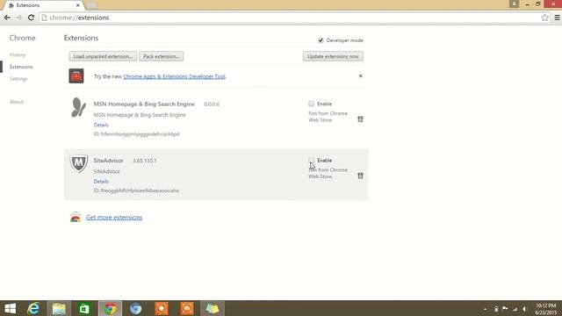Click Get more extensions link

tap(114, 217)
